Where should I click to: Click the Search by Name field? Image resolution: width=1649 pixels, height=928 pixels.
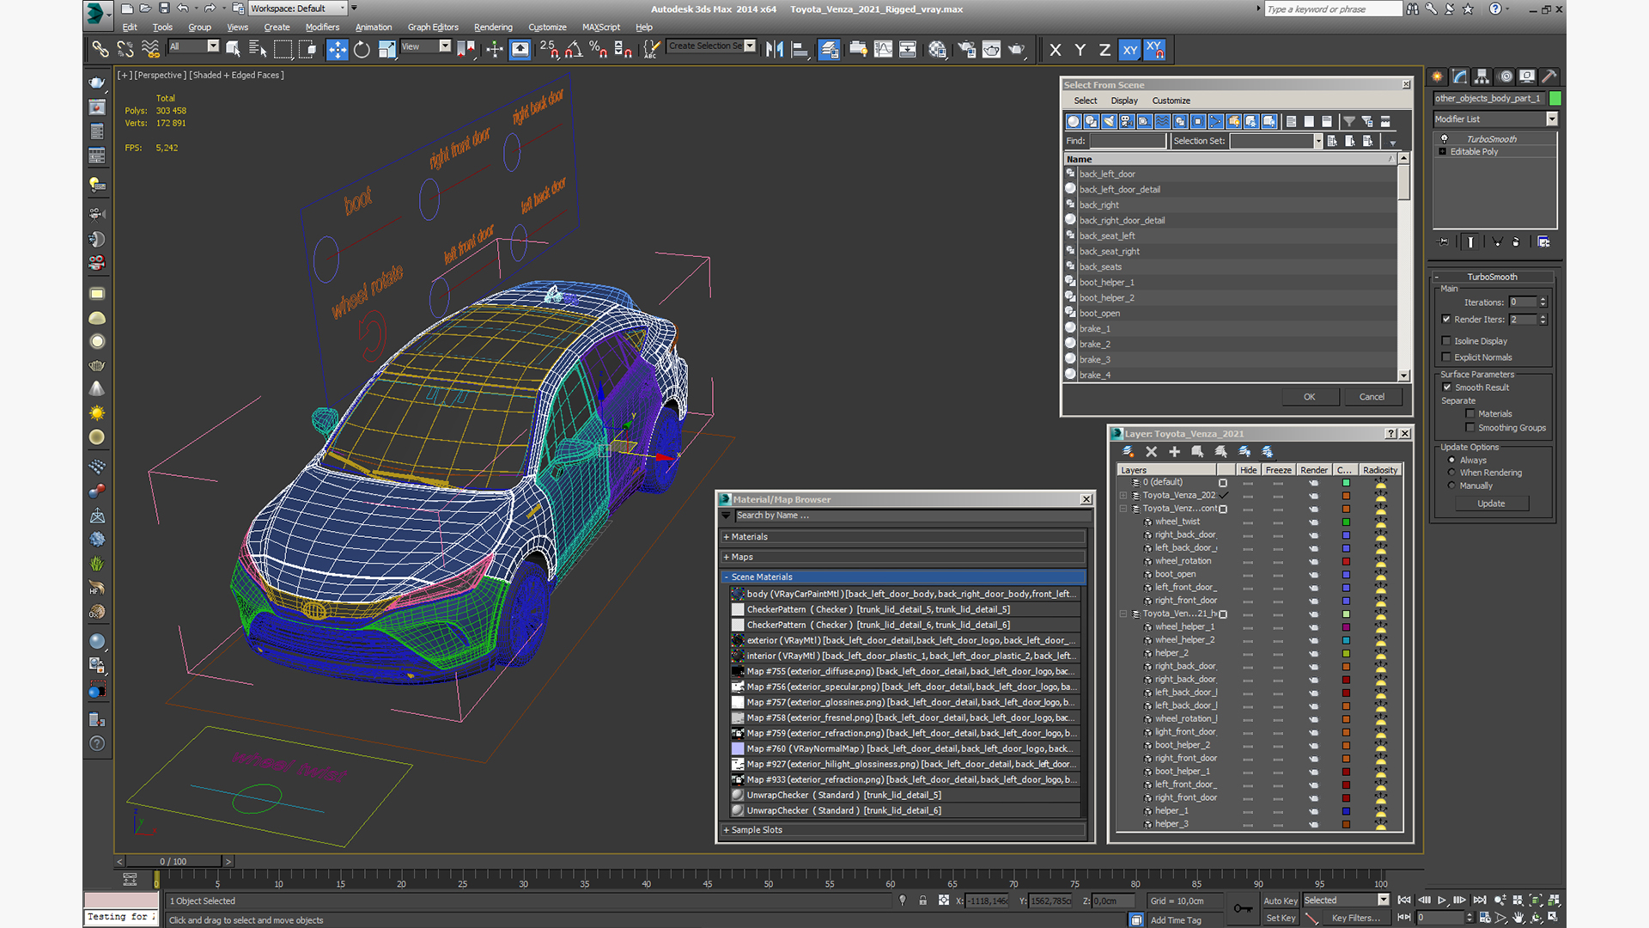click(x=913, y=516)
